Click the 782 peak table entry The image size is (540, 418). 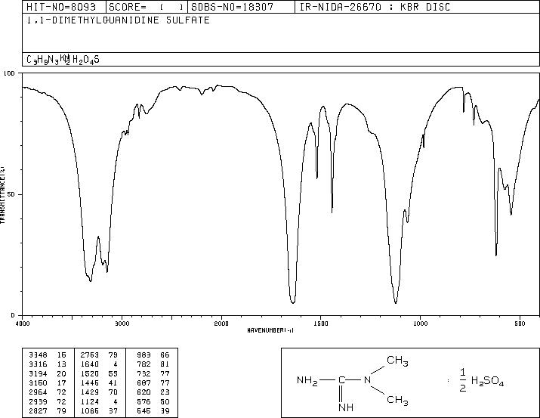pos(153,364)
